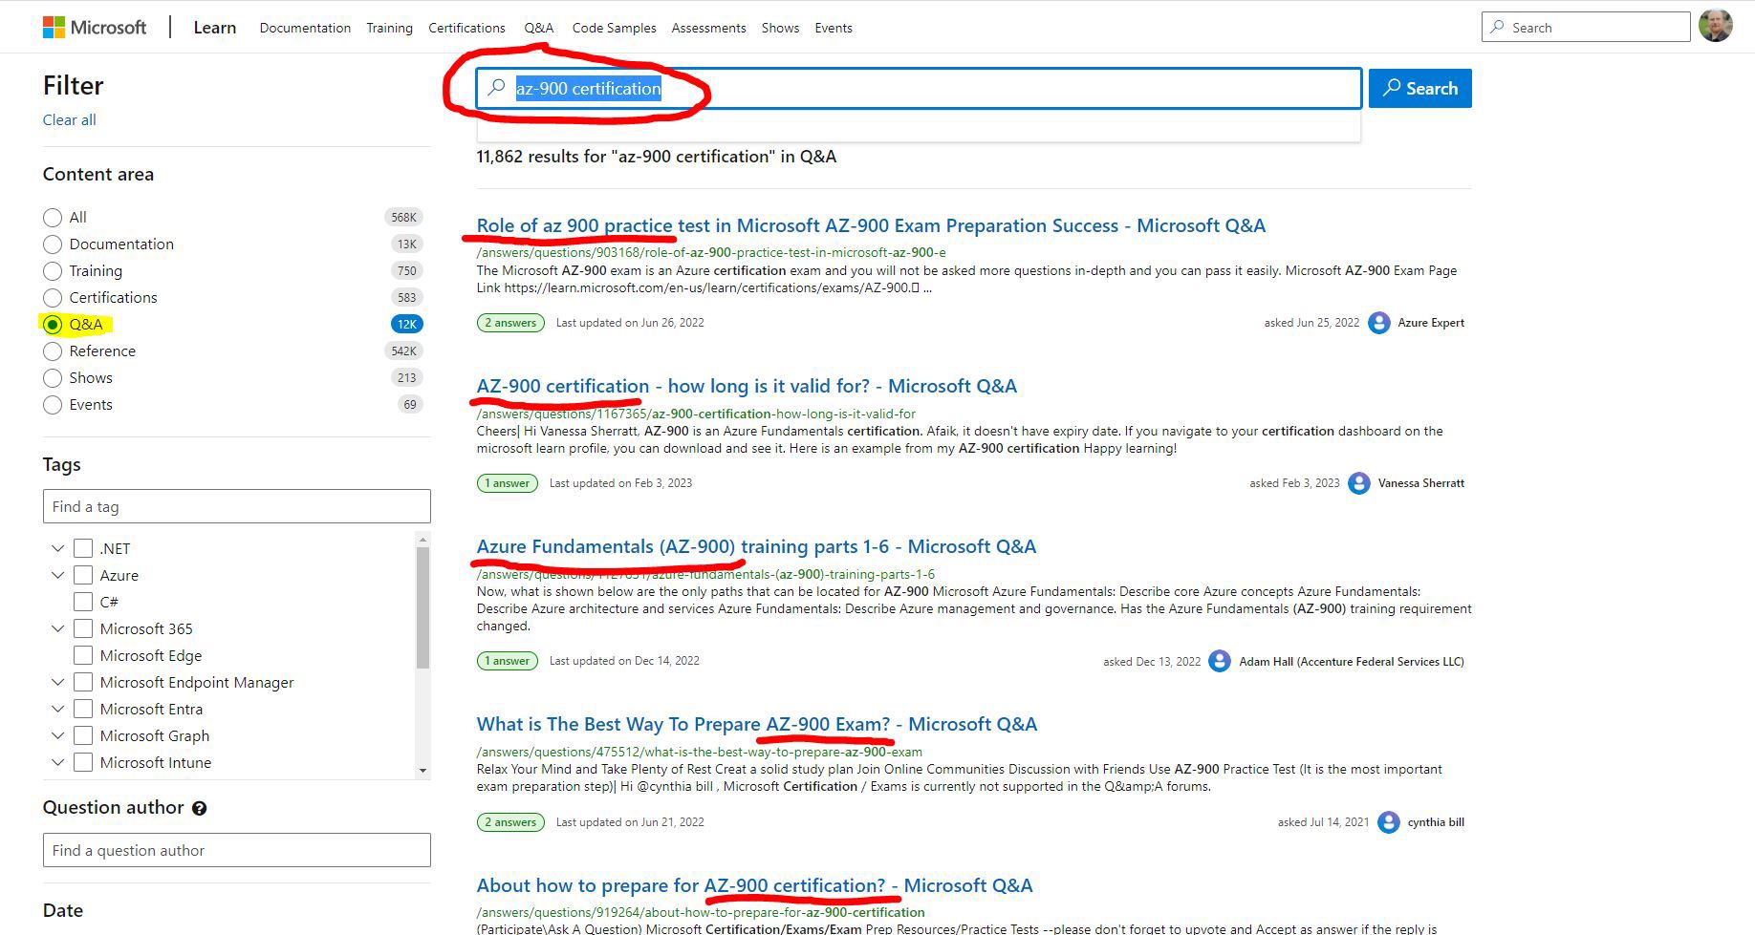Expand the Microsoft Endpoint Manager group

pos(57,682)
